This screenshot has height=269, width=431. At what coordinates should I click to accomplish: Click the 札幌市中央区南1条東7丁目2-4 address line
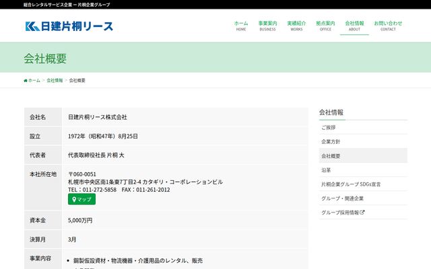point(145,182)
